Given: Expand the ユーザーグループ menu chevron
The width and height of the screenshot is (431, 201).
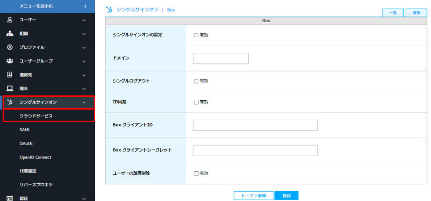Looking at the screenshot, I should [84, 61].
